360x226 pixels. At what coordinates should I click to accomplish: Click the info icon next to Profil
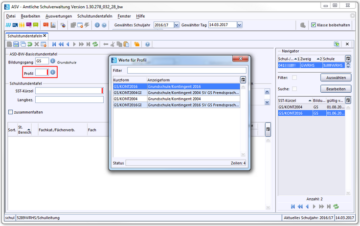[53, 73]
